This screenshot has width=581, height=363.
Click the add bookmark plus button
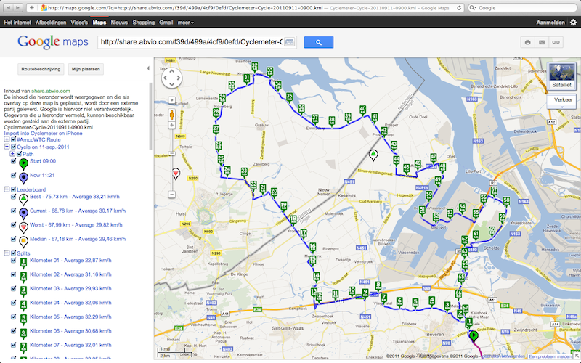point(31,7)
